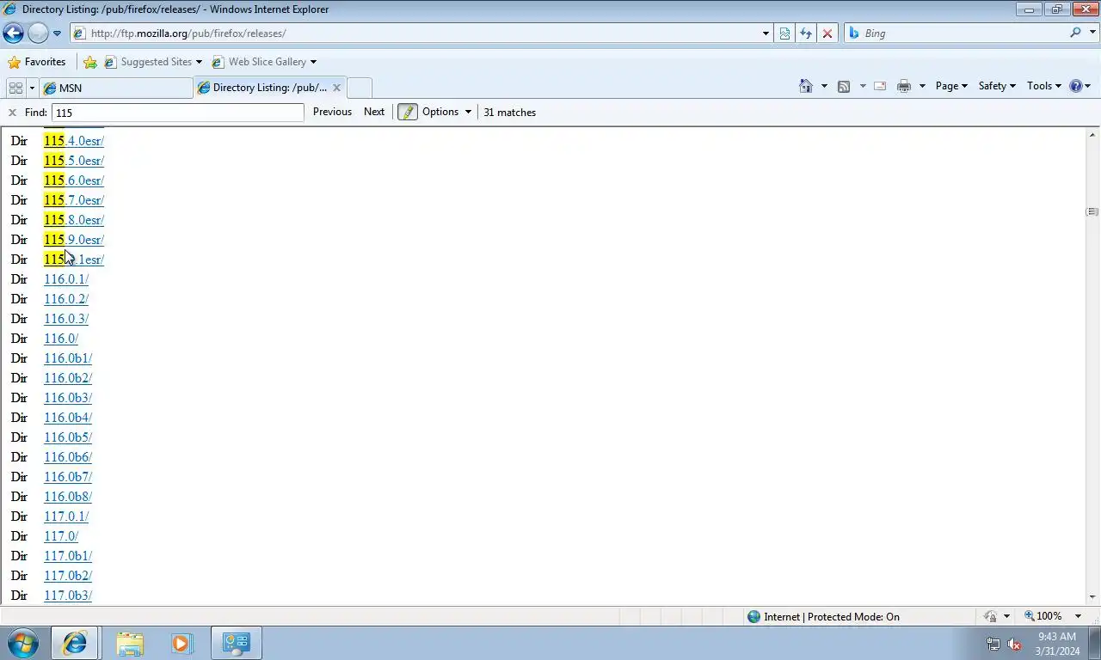
Task: Toggle Compatibility View icon
Action: [784, 34]
